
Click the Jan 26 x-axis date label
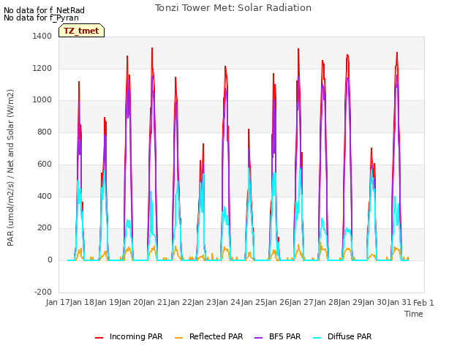point(277,302)
